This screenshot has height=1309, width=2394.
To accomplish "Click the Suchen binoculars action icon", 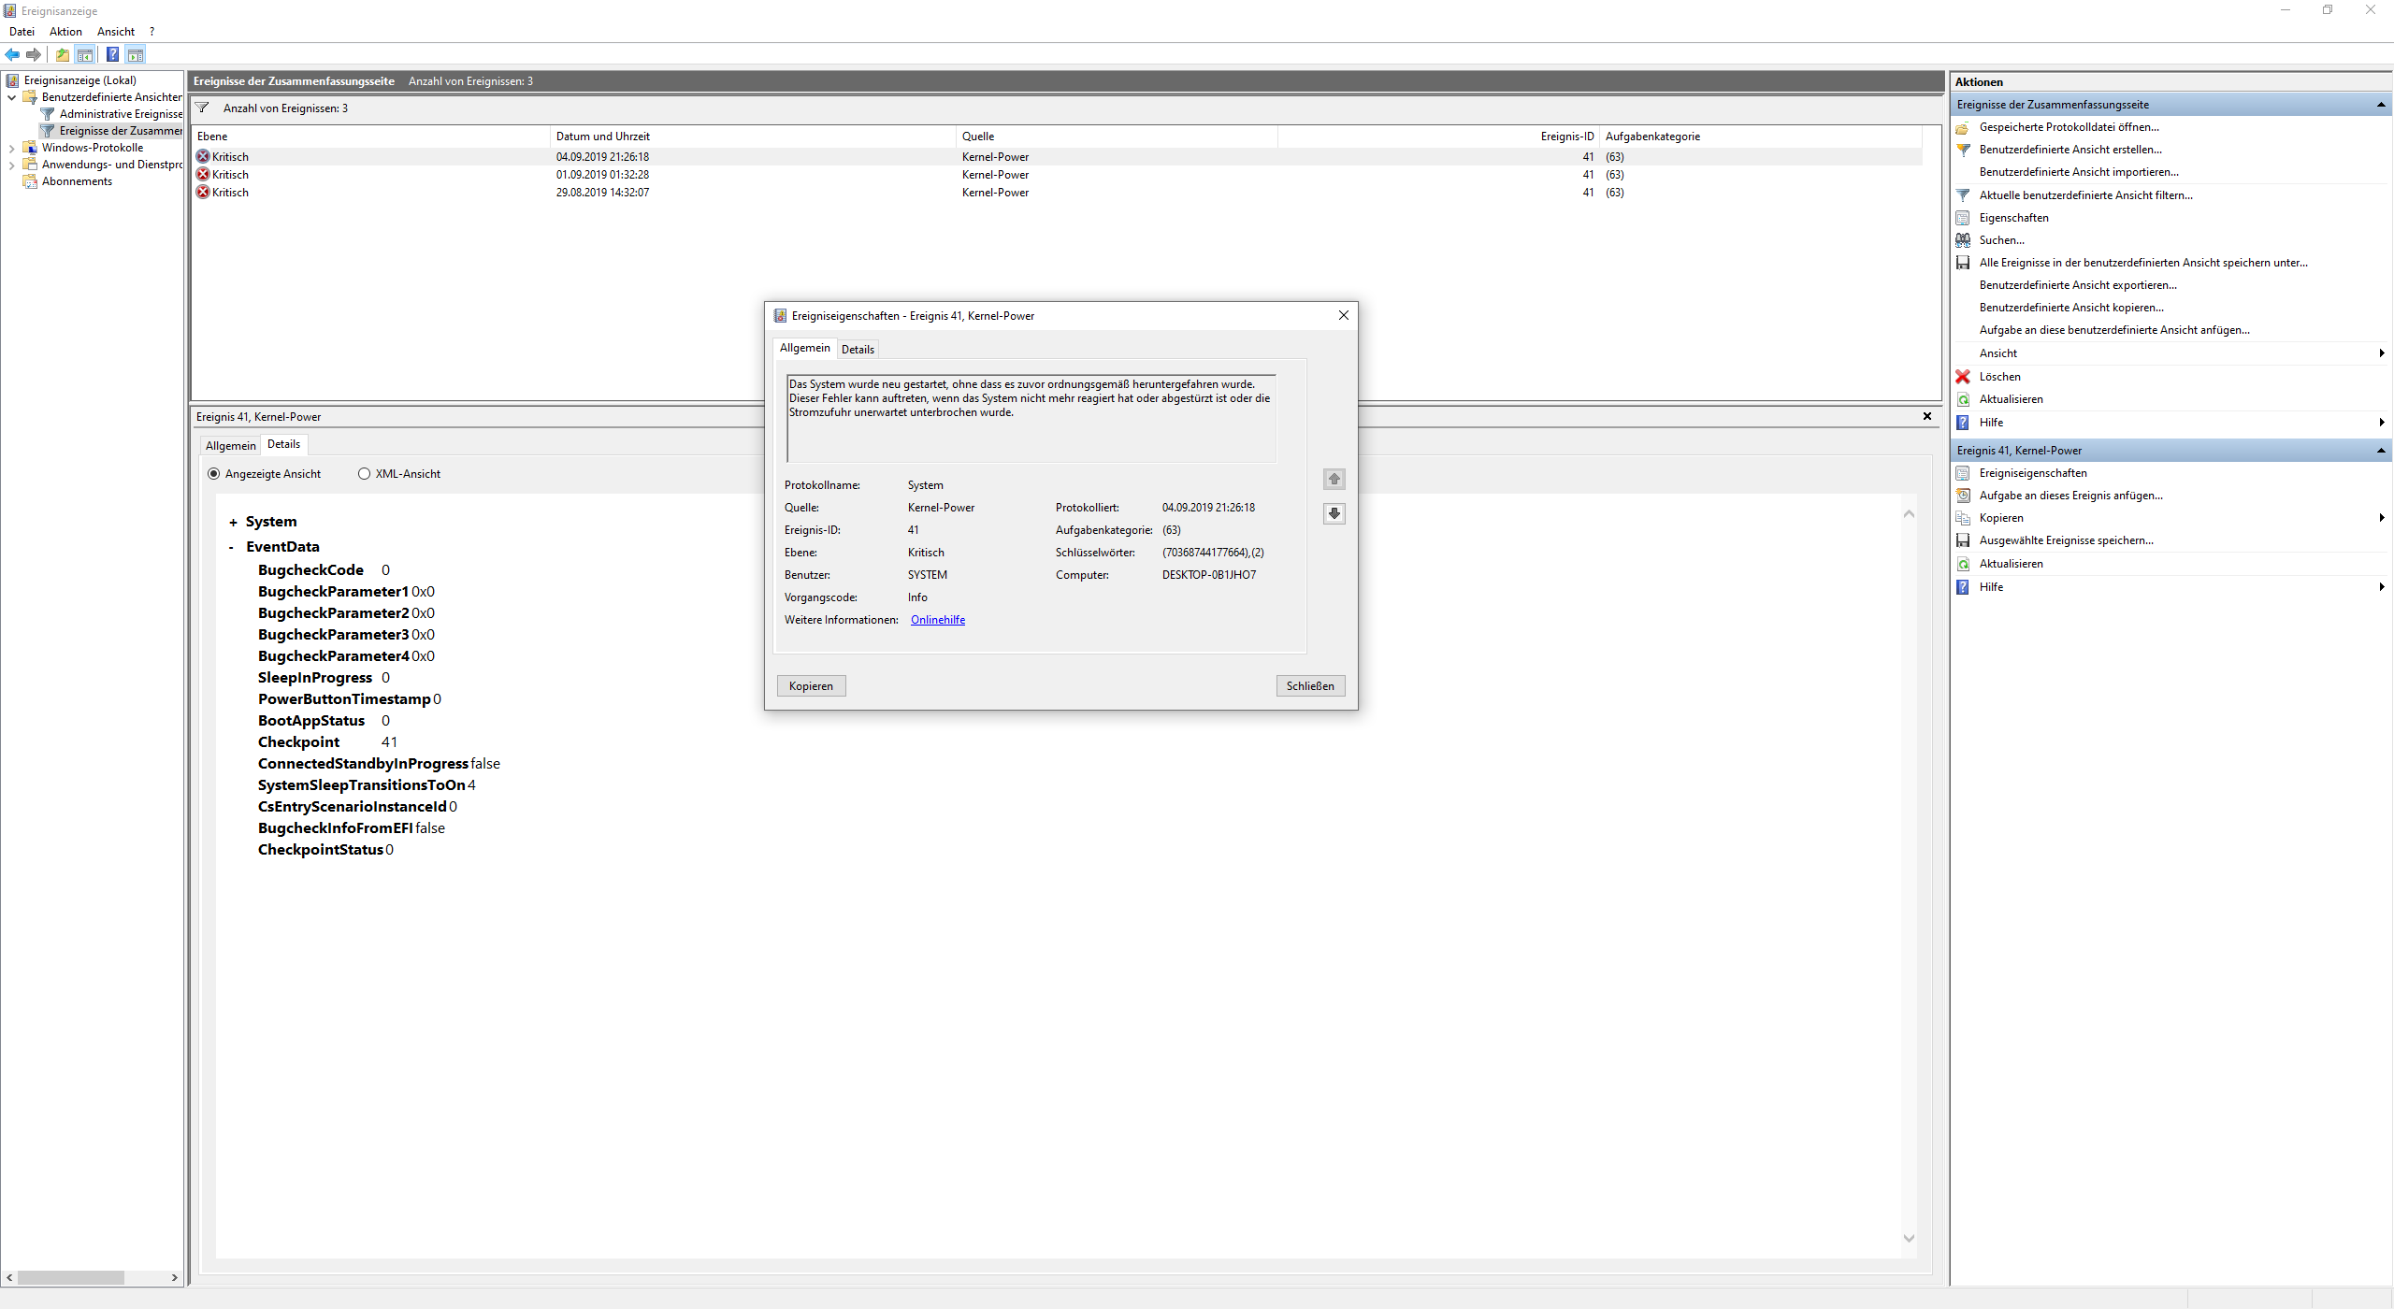I will (x=1963, y=240).
